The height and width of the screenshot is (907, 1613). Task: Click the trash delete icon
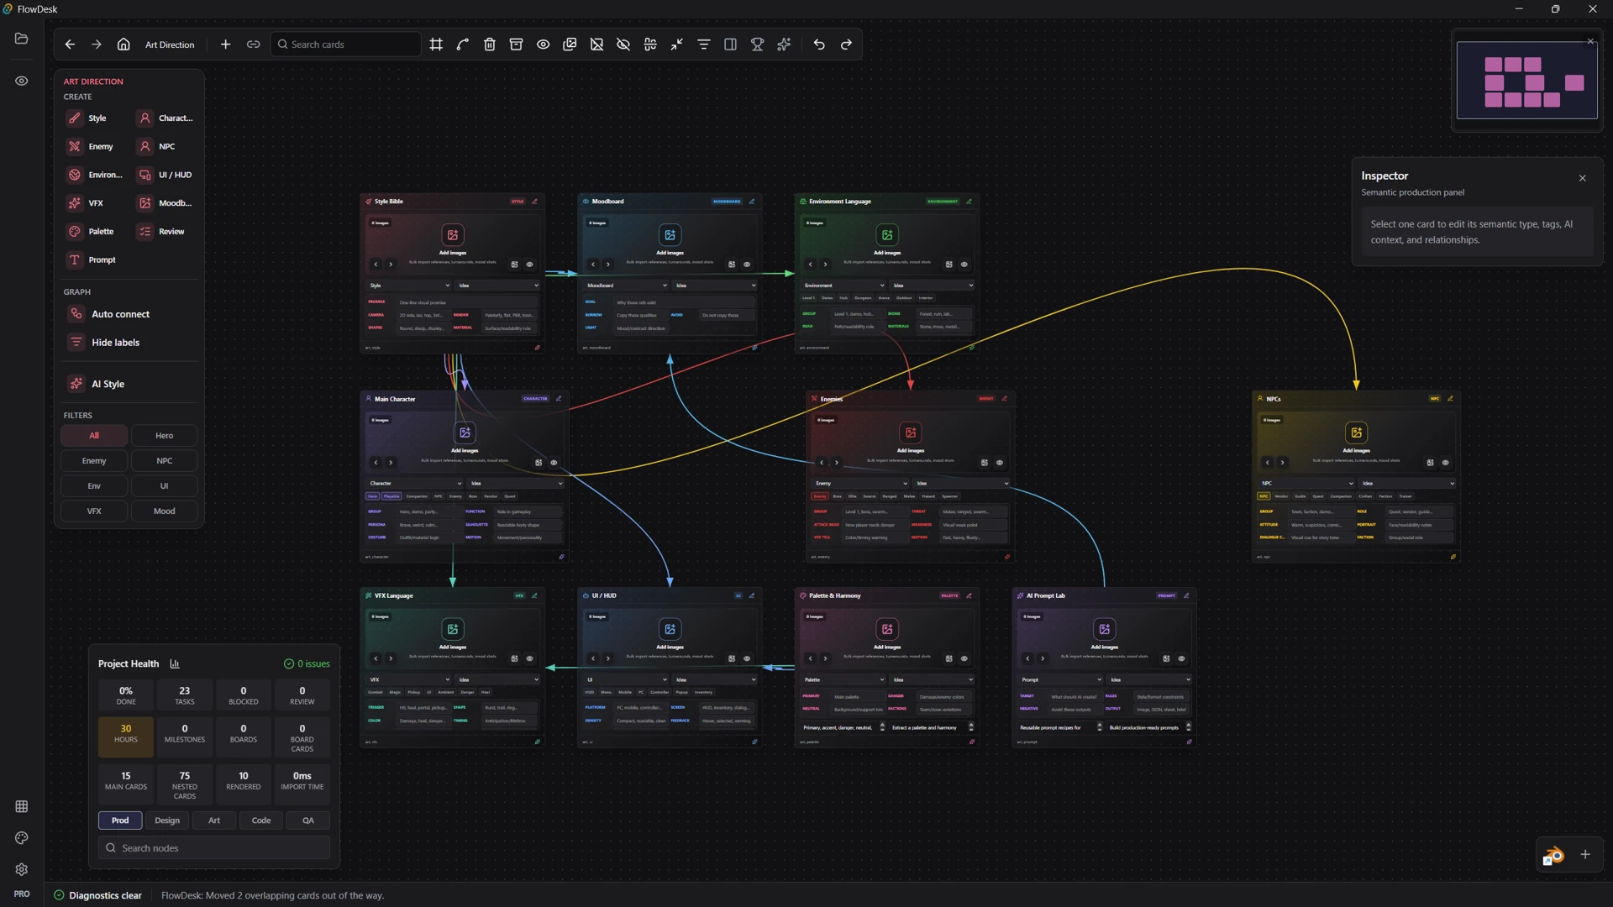490,45
